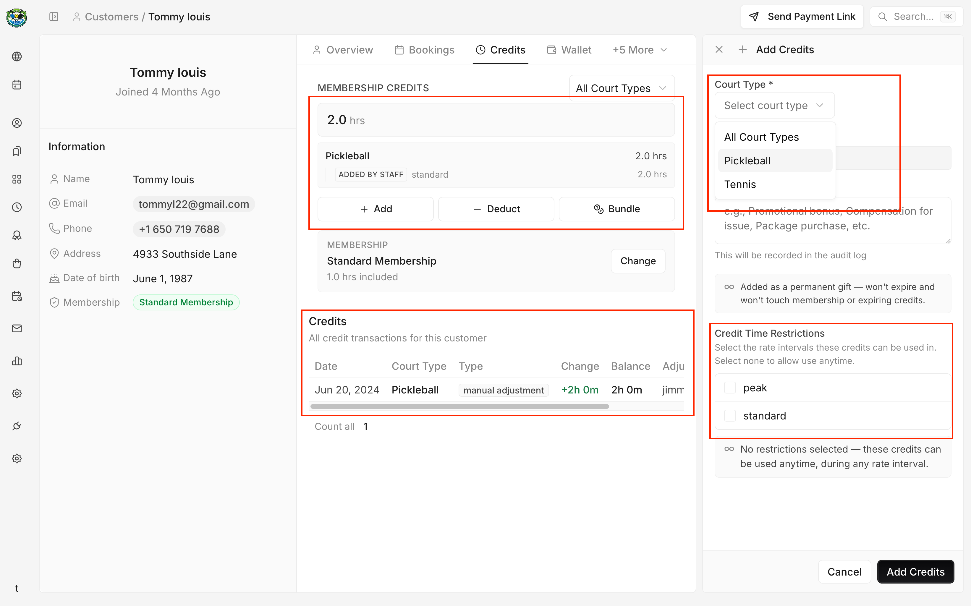Open the globe icon in left sidebar
The height and width of the screenshot is (606, 971).
(x=17, y=56)
